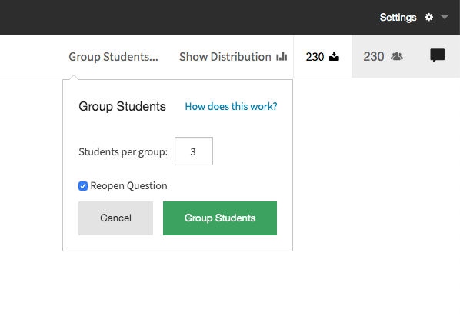Confirm with the green Group Students button
460x336 pixels.
(220, 218)
